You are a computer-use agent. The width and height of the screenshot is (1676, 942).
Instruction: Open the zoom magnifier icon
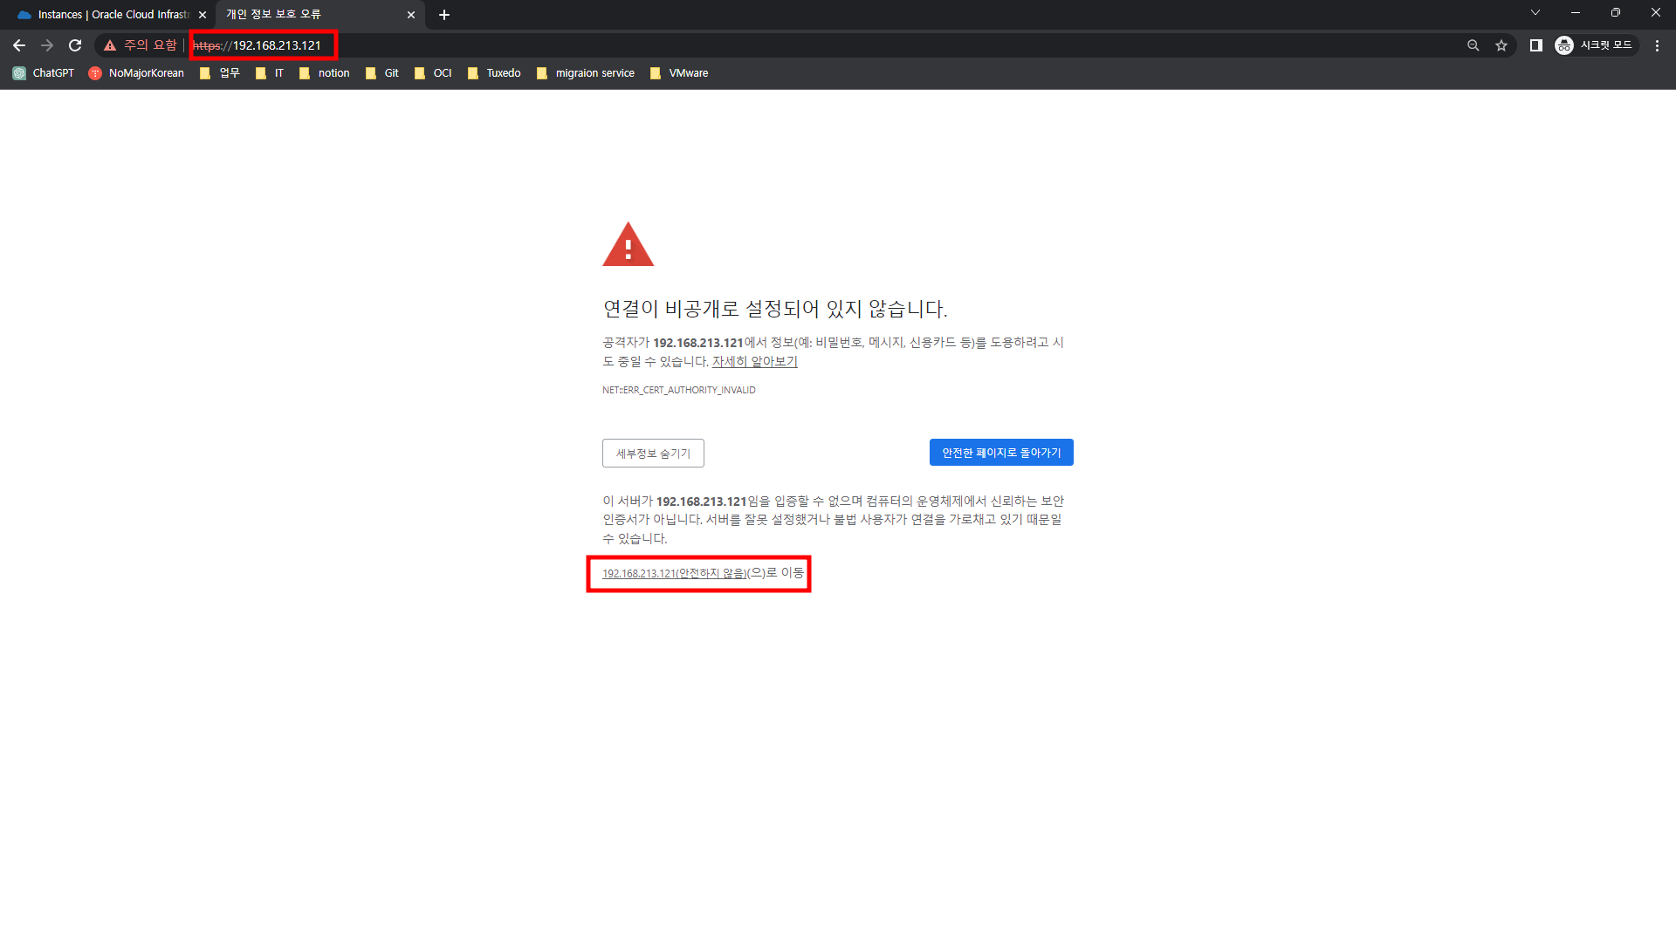click(x=1473, y=45)
